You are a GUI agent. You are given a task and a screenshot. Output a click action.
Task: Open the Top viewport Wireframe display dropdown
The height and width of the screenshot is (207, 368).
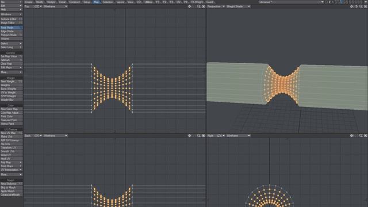[x=55, y=6]
